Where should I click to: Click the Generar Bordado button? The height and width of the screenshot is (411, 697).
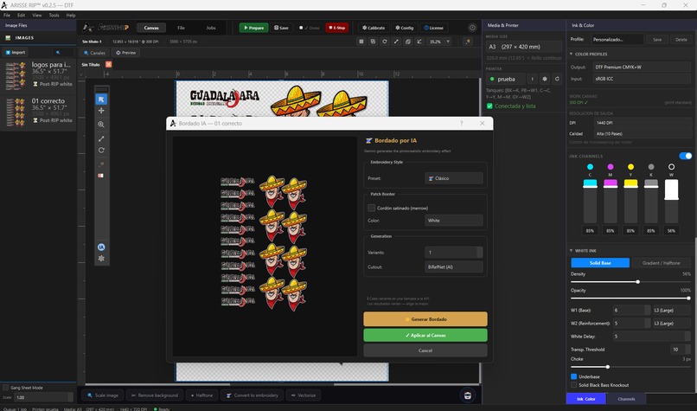coord(425,319)
